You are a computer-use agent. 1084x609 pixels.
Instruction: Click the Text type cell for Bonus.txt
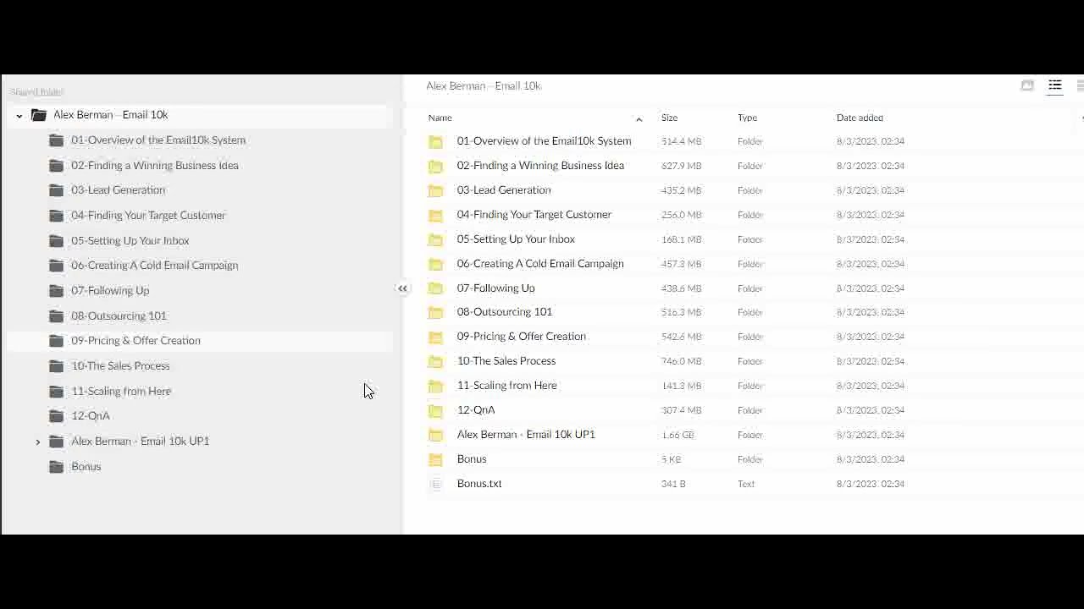click(x=746, y=485)
